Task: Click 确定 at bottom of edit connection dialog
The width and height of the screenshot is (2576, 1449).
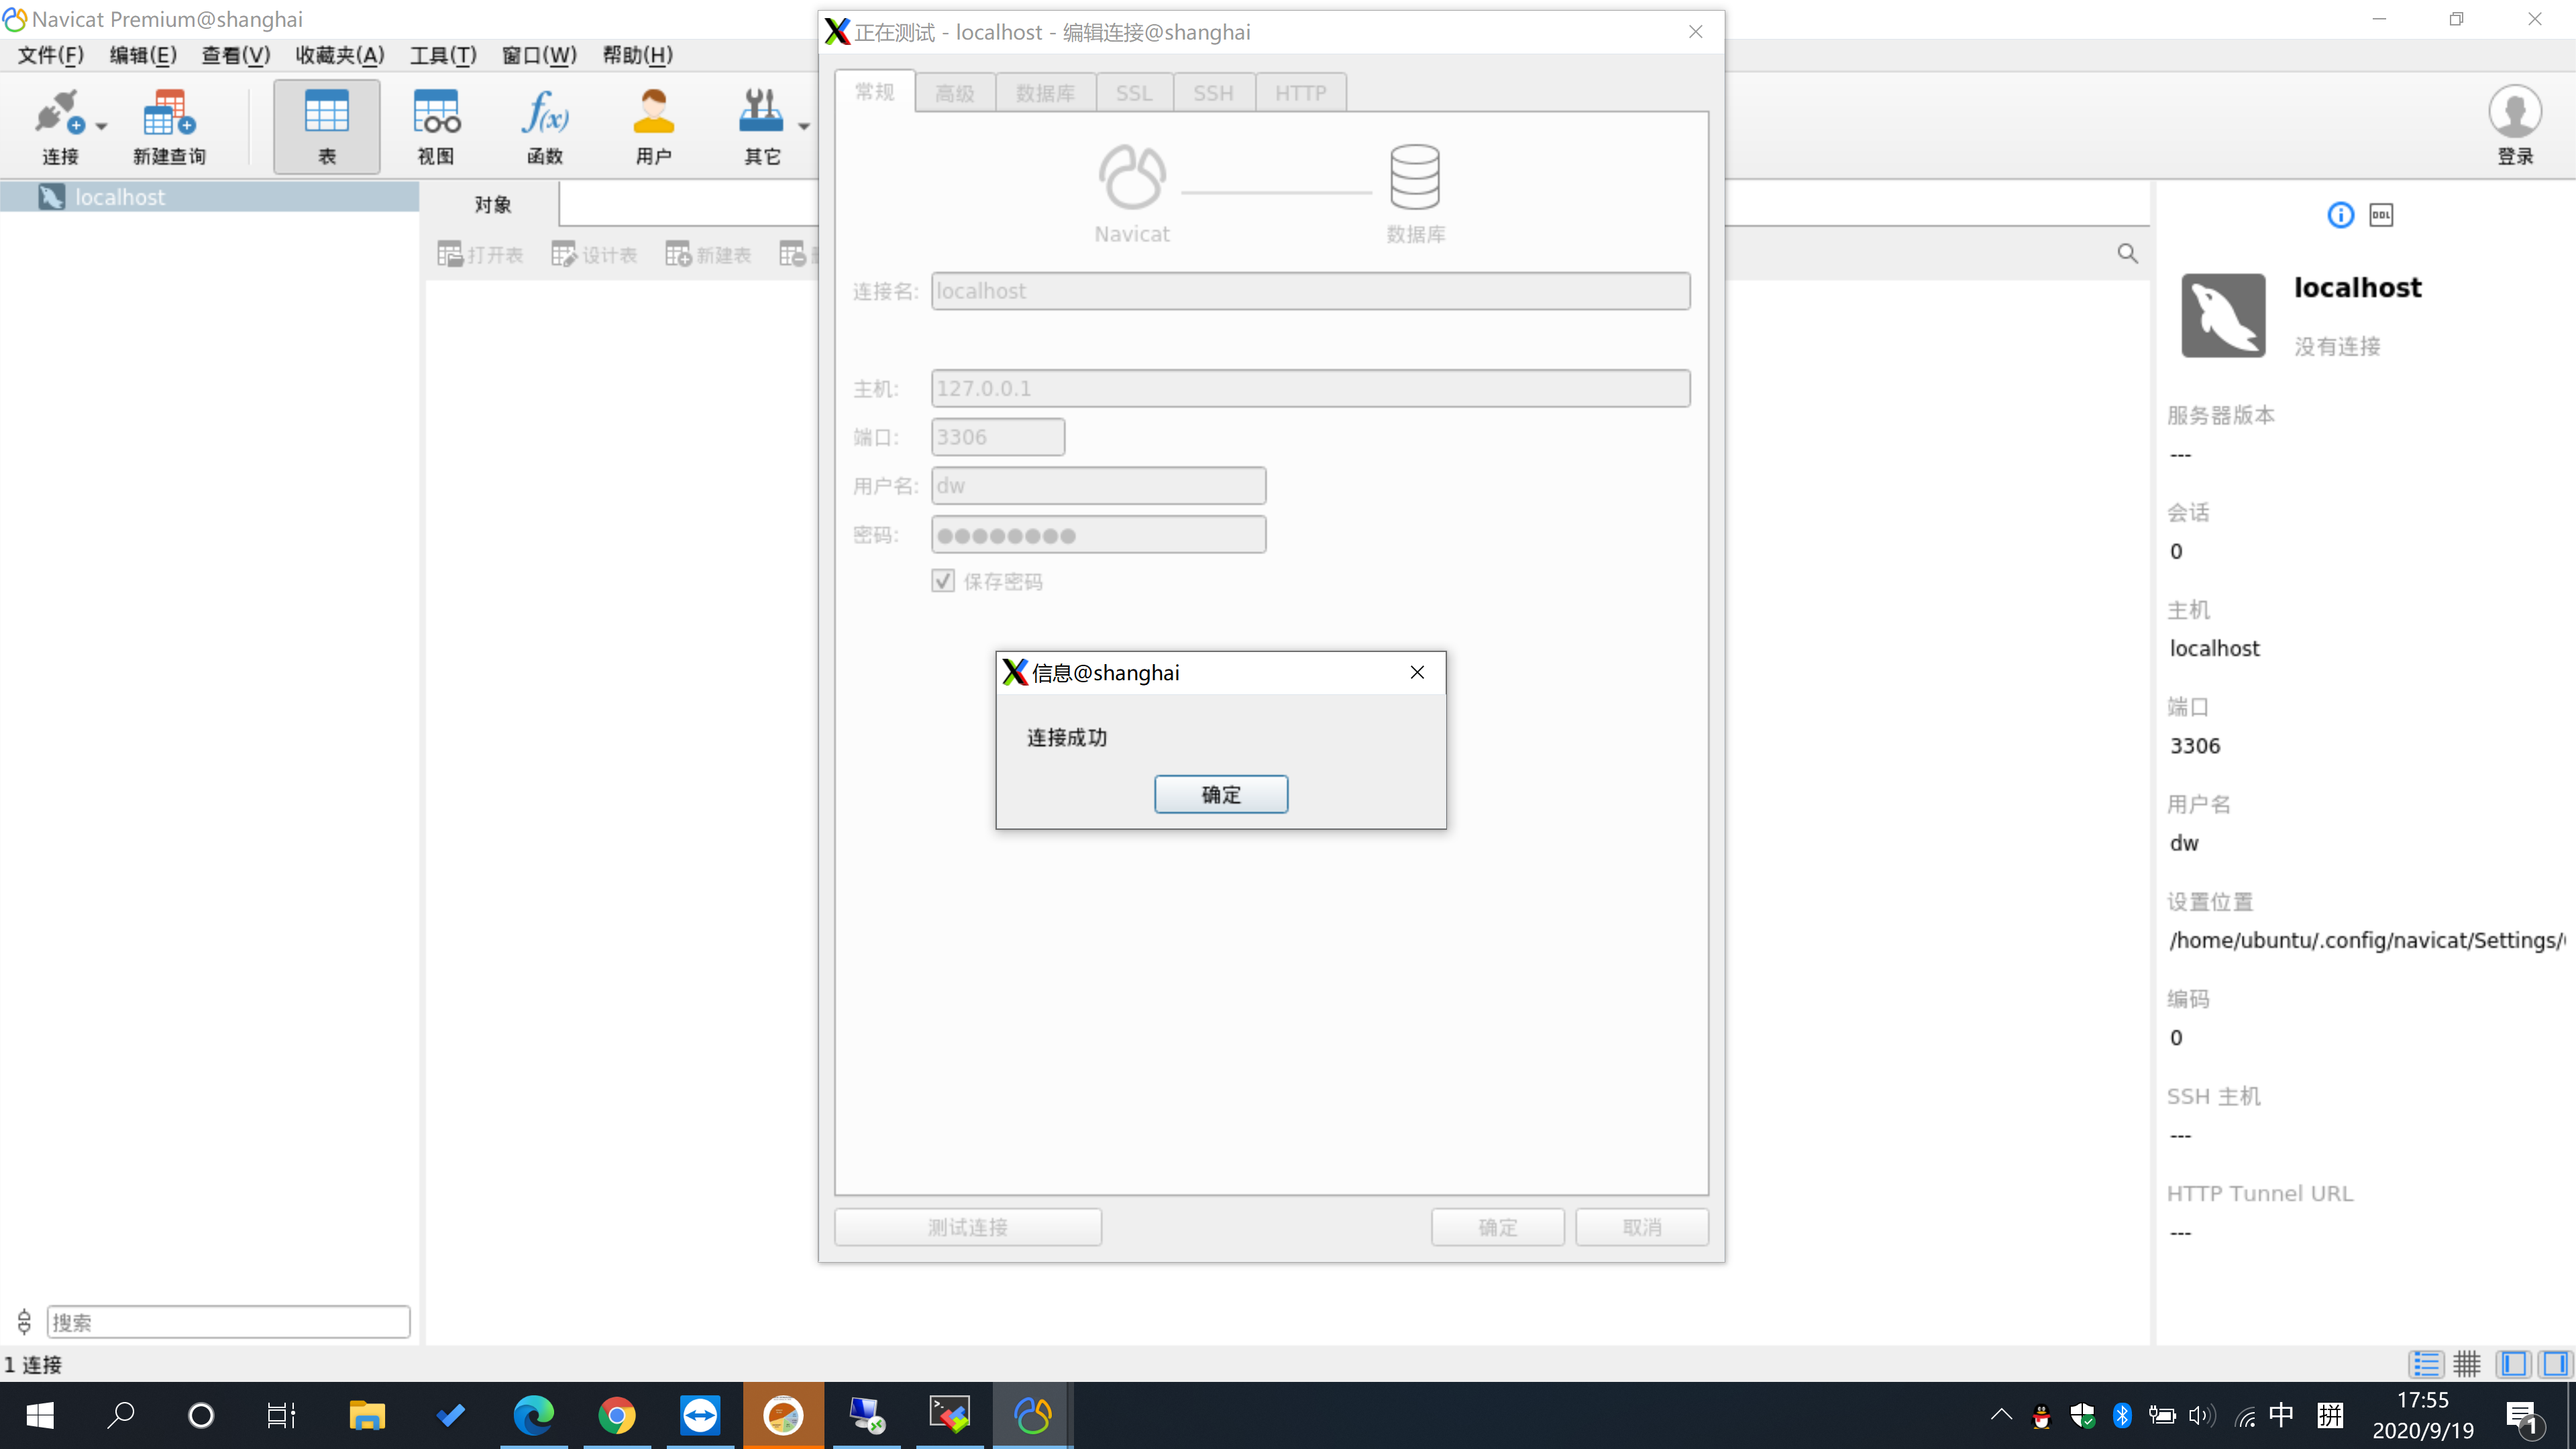Action: 1497,1227
